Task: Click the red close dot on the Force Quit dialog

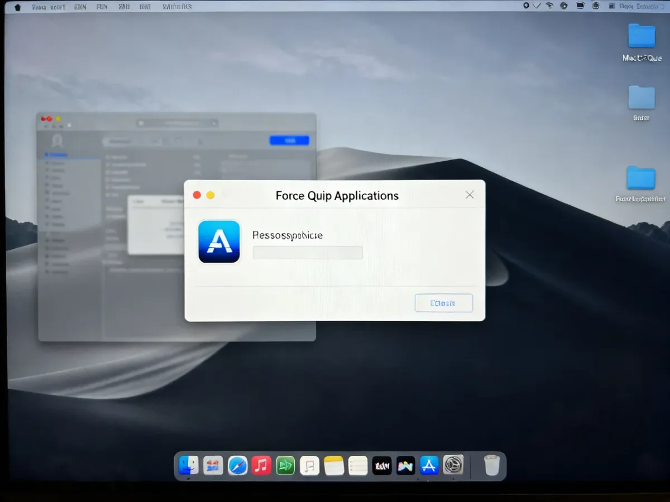Action: click(x=197, y=195)
